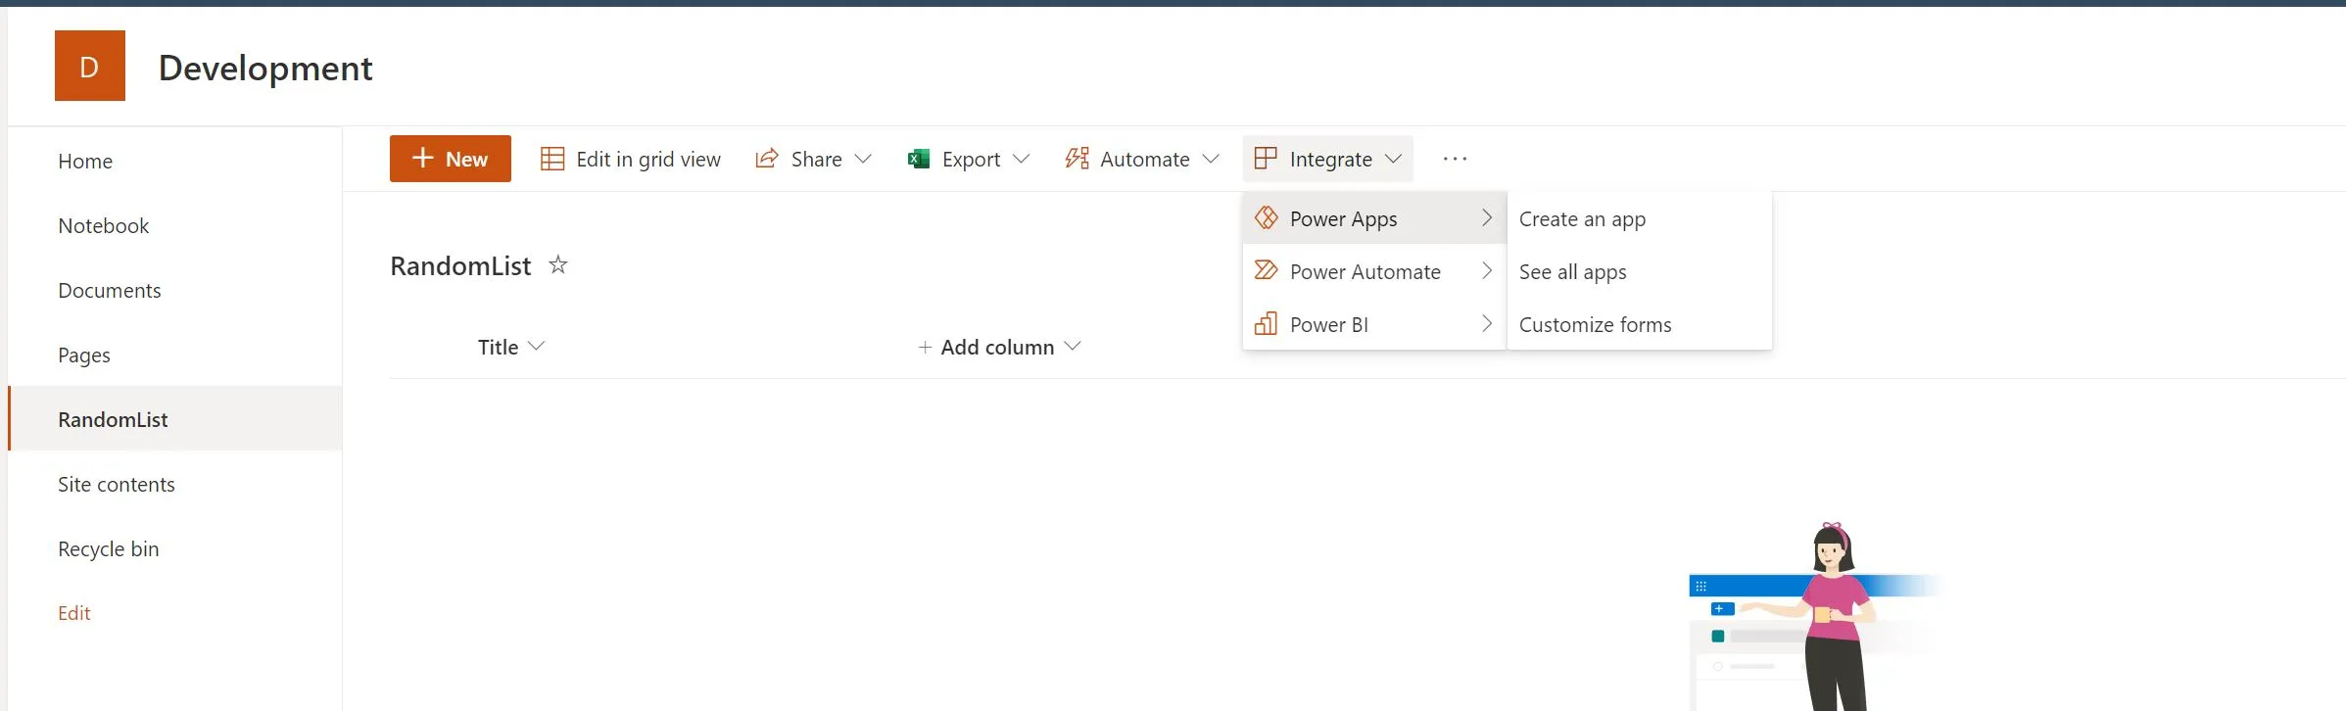
Task: Toggle the favorite star next to RandomList
Action: point(557,264)
